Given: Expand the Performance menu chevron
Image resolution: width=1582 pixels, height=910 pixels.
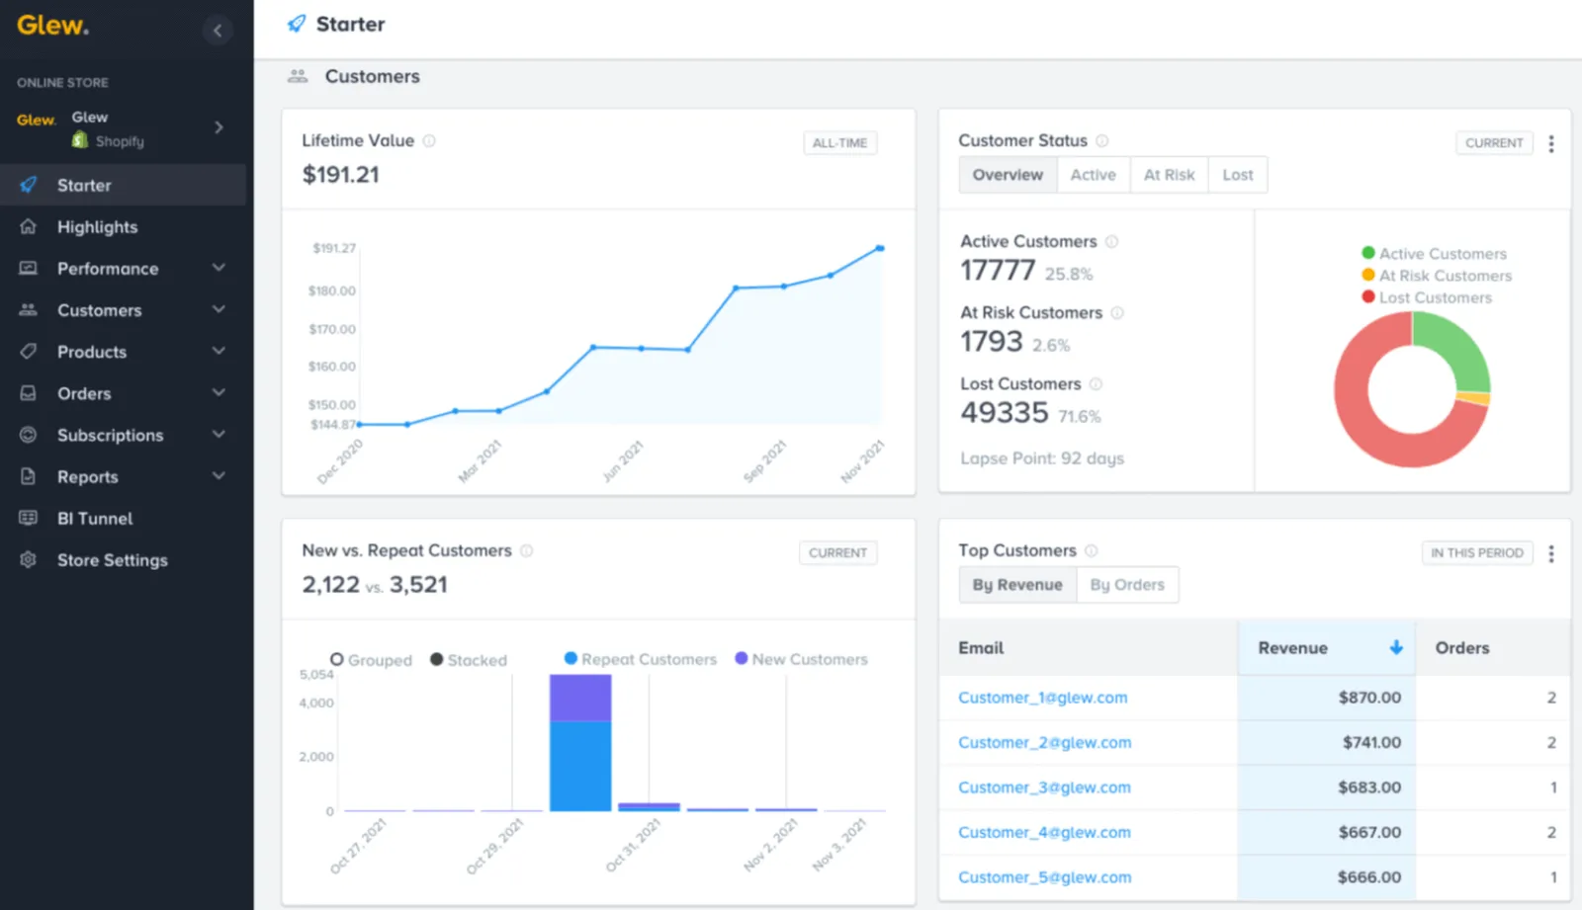Looking at the screenshot, I should point(219,268).
